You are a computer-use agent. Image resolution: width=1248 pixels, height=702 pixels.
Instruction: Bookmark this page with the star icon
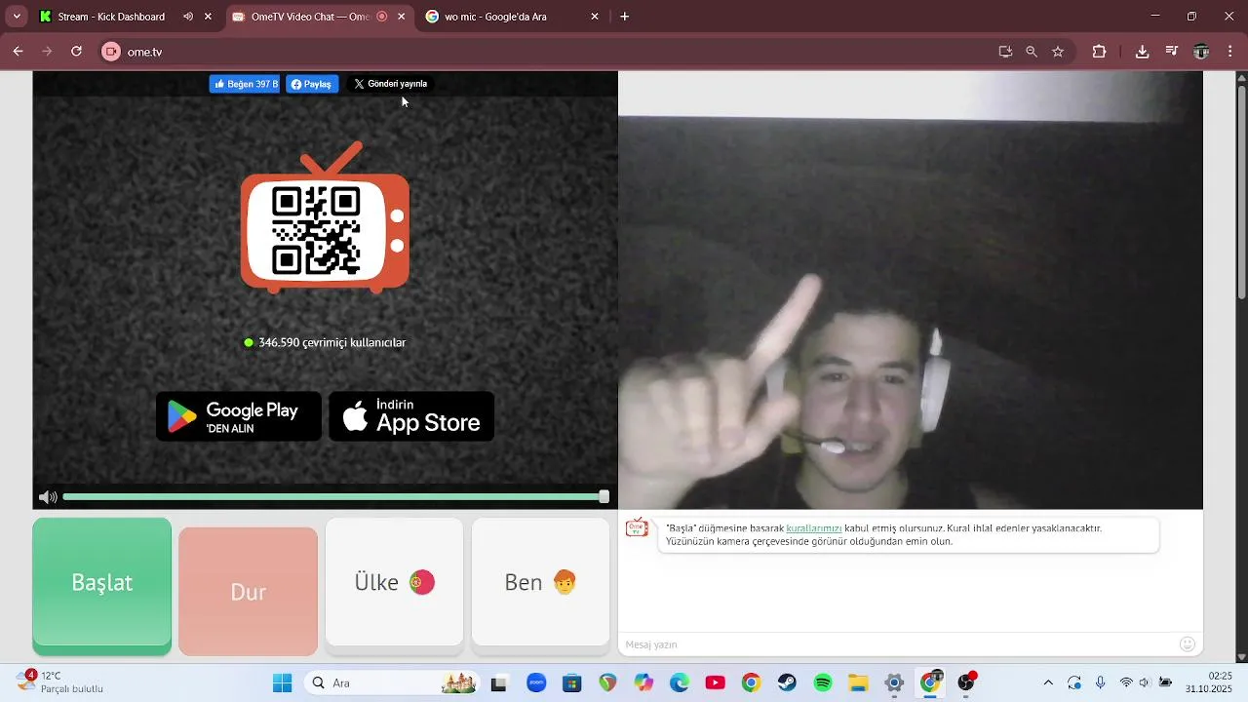tap(1058, 52)
